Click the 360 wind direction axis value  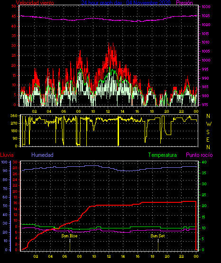(x=14, y=116)
